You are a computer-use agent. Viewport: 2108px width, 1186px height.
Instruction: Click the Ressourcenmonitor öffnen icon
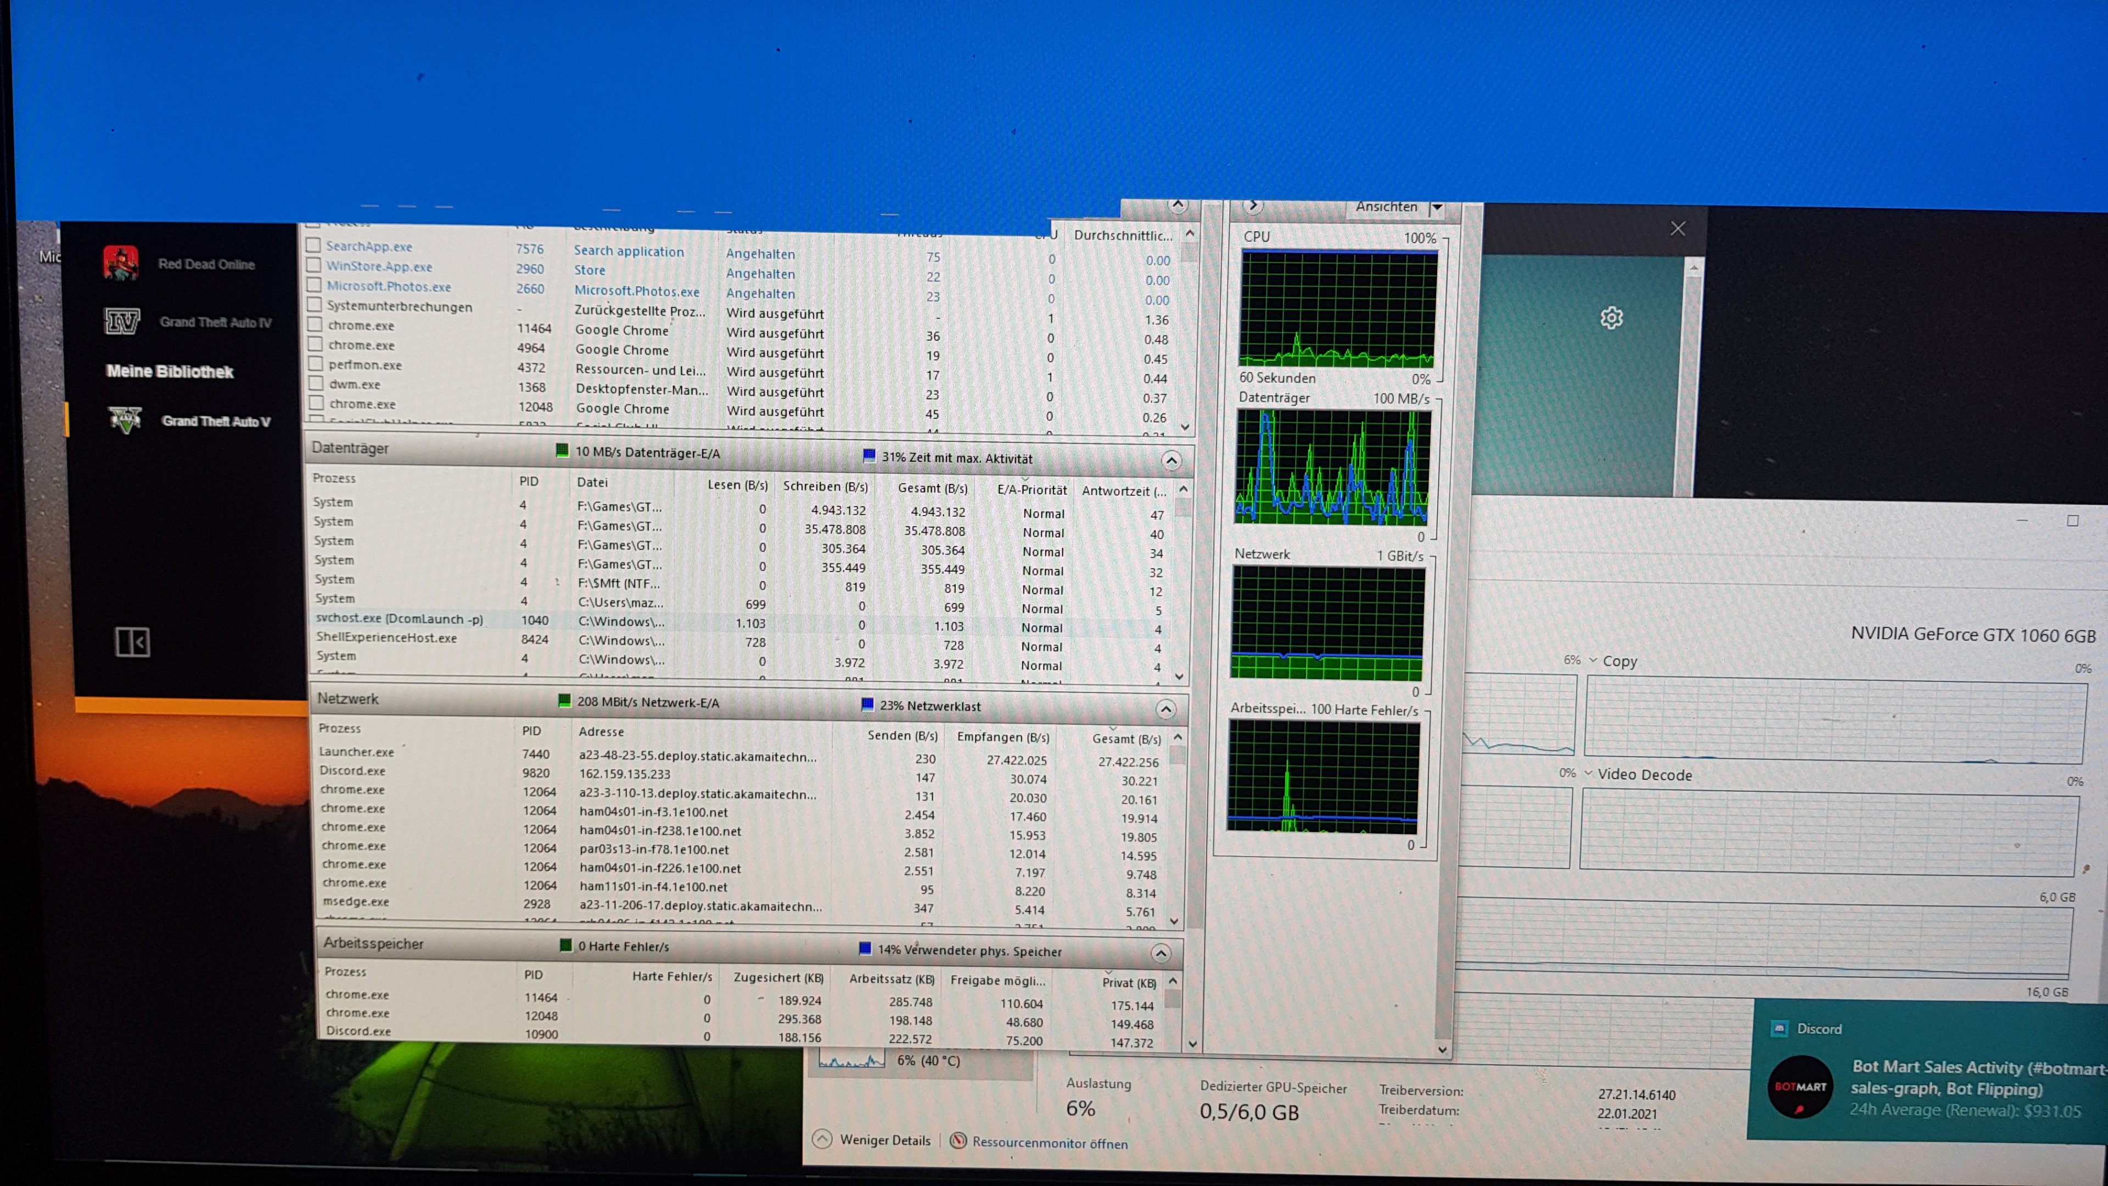(x=958, y=1141)
